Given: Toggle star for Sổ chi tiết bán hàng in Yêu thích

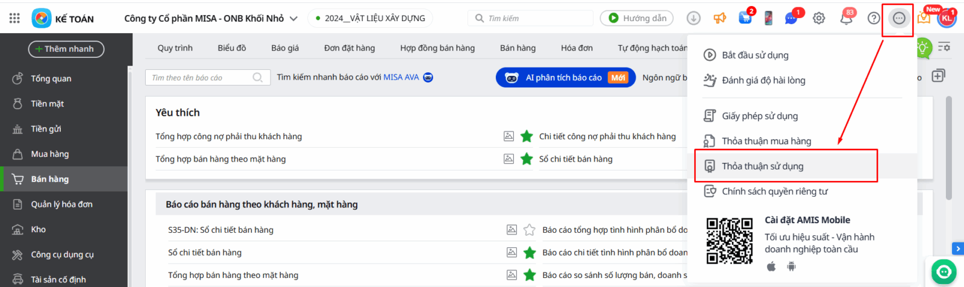Looking at the screenshot, I should [x=527, y=159].
